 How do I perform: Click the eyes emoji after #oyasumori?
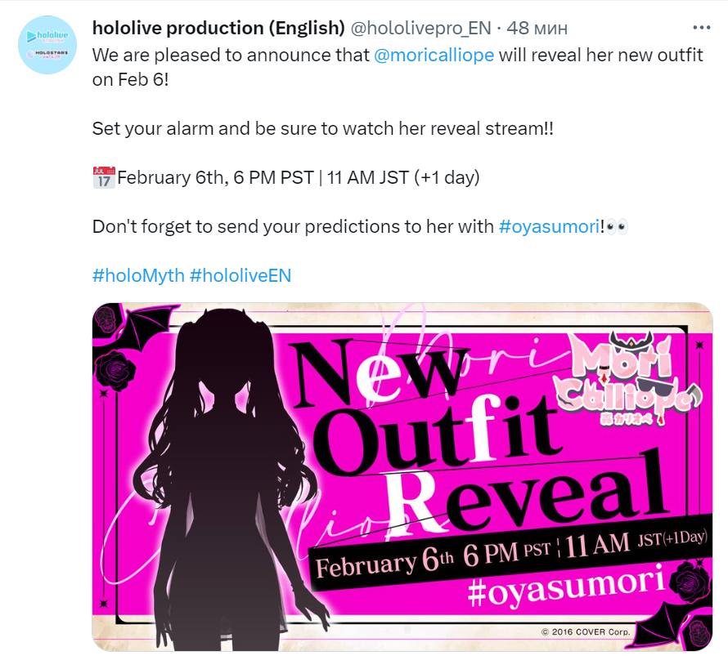tap(617, 227)
